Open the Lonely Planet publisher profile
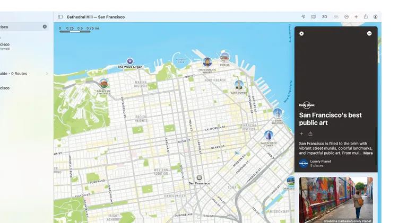This screenshot has height=223, width=398. click(x=315, y=164)
